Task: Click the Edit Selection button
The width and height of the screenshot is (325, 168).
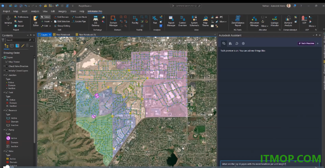Action: [62, 21]
